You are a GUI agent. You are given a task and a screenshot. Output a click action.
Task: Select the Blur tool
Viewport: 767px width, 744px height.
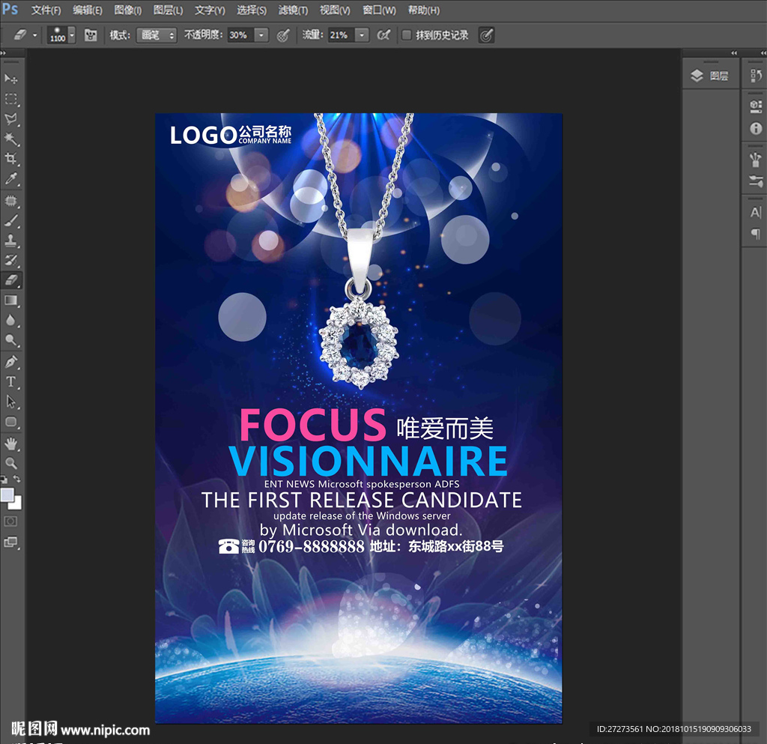[x=10, y=321]
